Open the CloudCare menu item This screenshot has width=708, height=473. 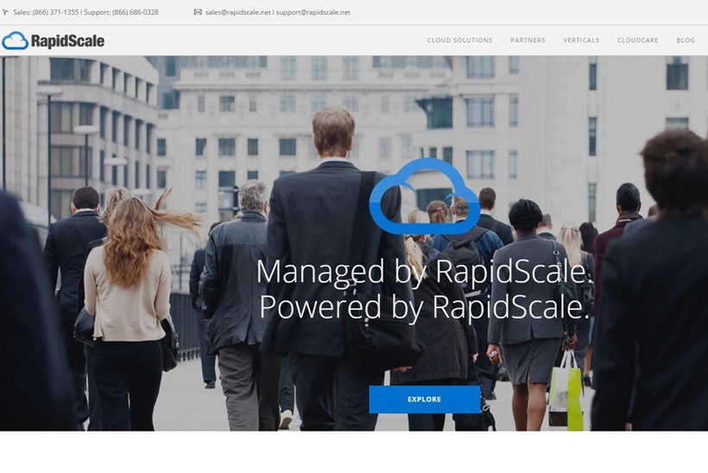point(637,41)
